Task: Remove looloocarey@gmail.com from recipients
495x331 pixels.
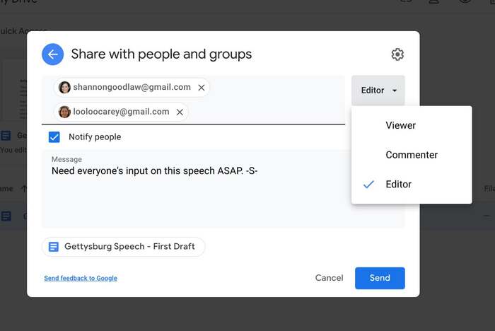Action: coord(180,112)
